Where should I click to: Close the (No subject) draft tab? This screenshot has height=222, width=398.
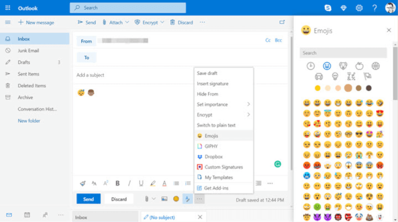click(x=200, y=217)
